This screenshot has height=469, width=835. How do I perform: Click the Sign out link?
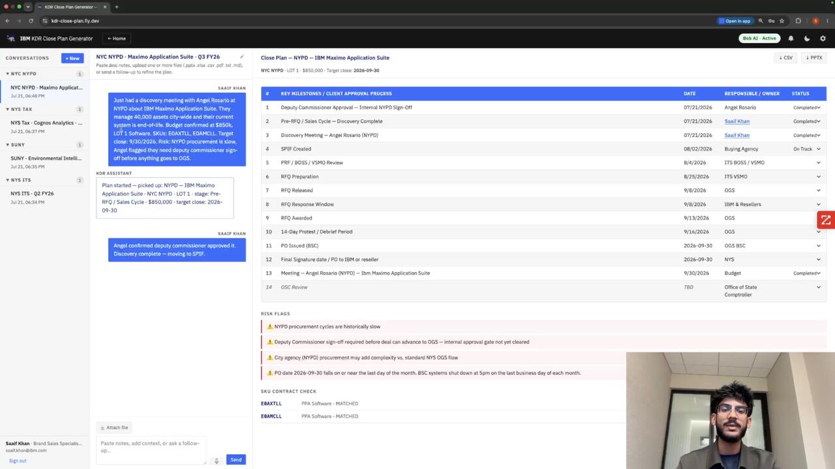[18, 461]
